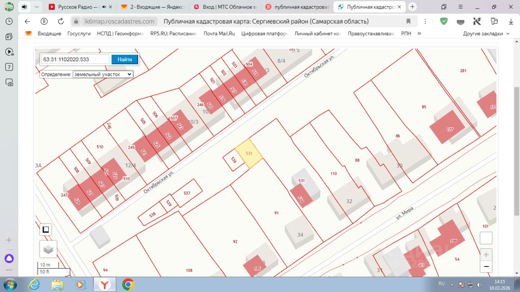The image size is (520, 292).
Task: Click the cadastral number search field
Action: pos(75,59)
